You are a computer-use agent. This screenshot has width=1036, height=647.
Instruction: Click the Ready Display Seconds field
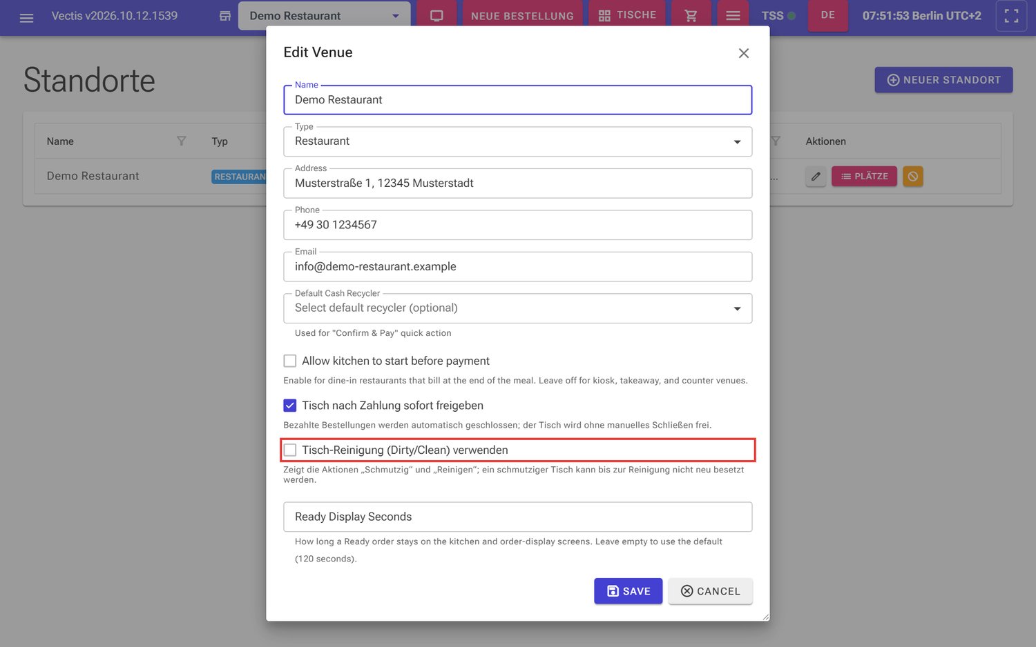click(x=517, y=517)
